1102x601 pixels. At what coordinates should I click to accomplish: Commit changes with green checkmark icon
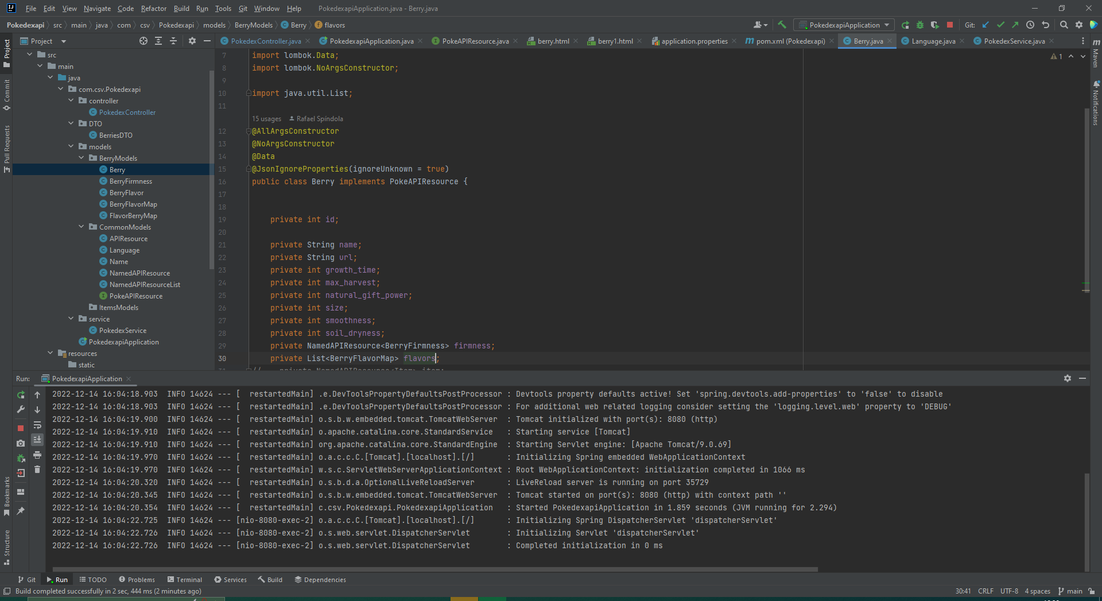1001,25
